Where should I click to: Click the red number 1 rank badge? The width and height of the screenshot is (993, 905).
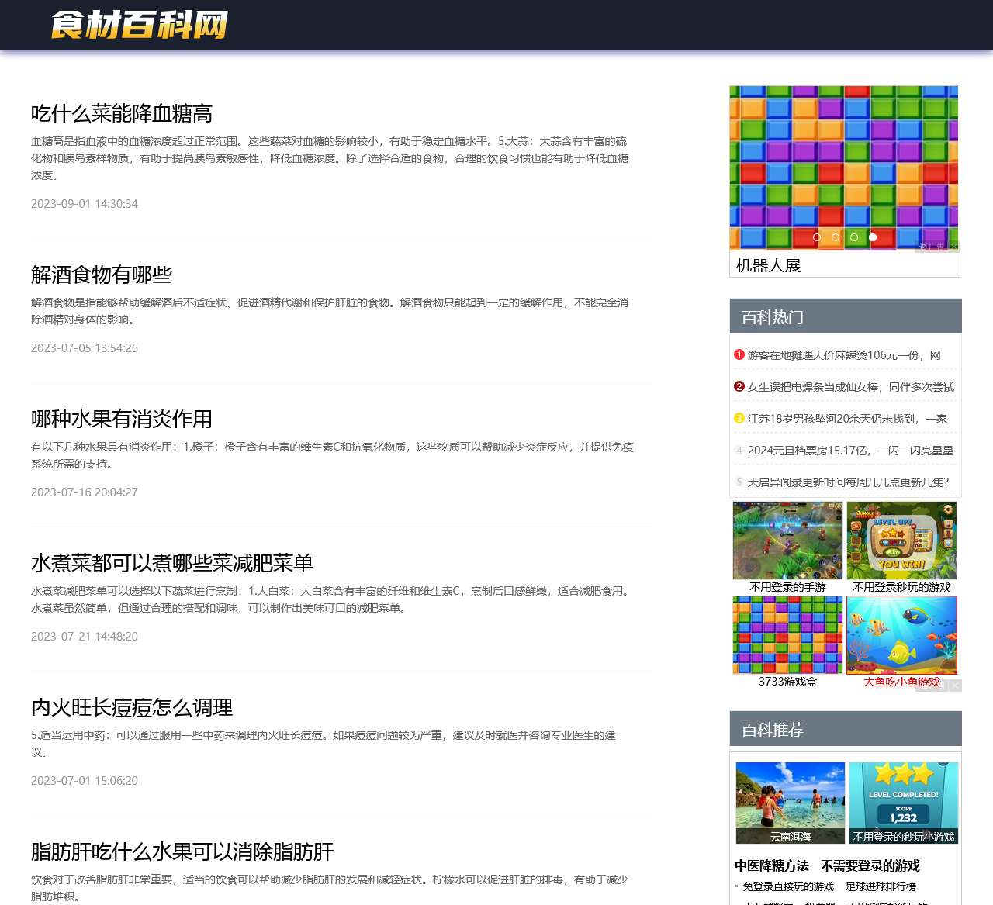pyautogui.click(x=739, y=354)
